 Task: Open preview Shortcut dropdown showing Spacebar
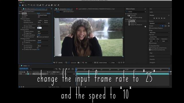[158, 23]
